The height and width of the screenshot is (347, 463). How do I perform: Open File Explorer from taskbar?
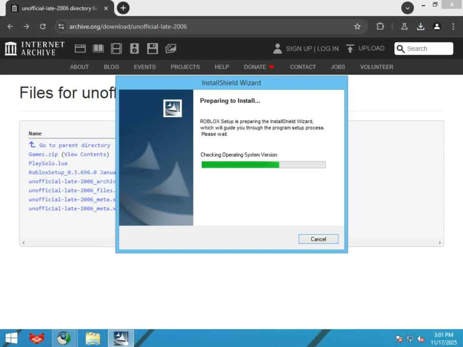[x=93, y=338]
